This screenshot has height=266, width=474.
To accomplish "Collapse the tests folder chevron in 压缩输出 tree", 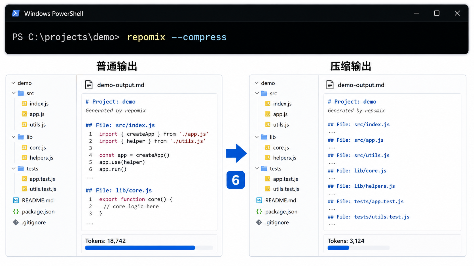I will [x=257, y=168].
